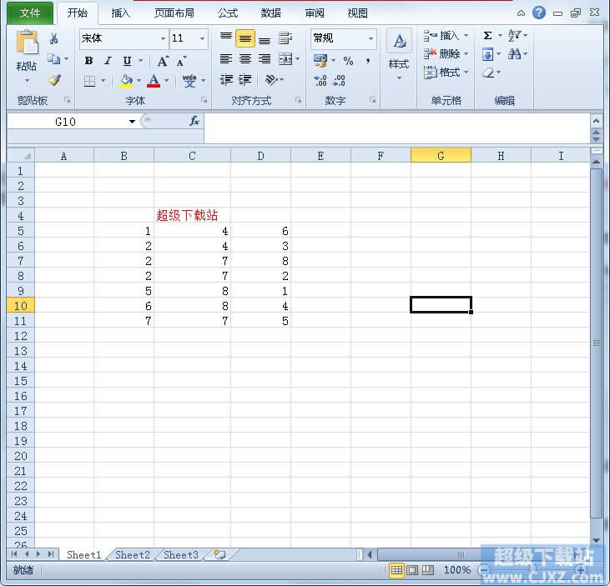Switch to the 数据 tab

[x=270, y=13]
